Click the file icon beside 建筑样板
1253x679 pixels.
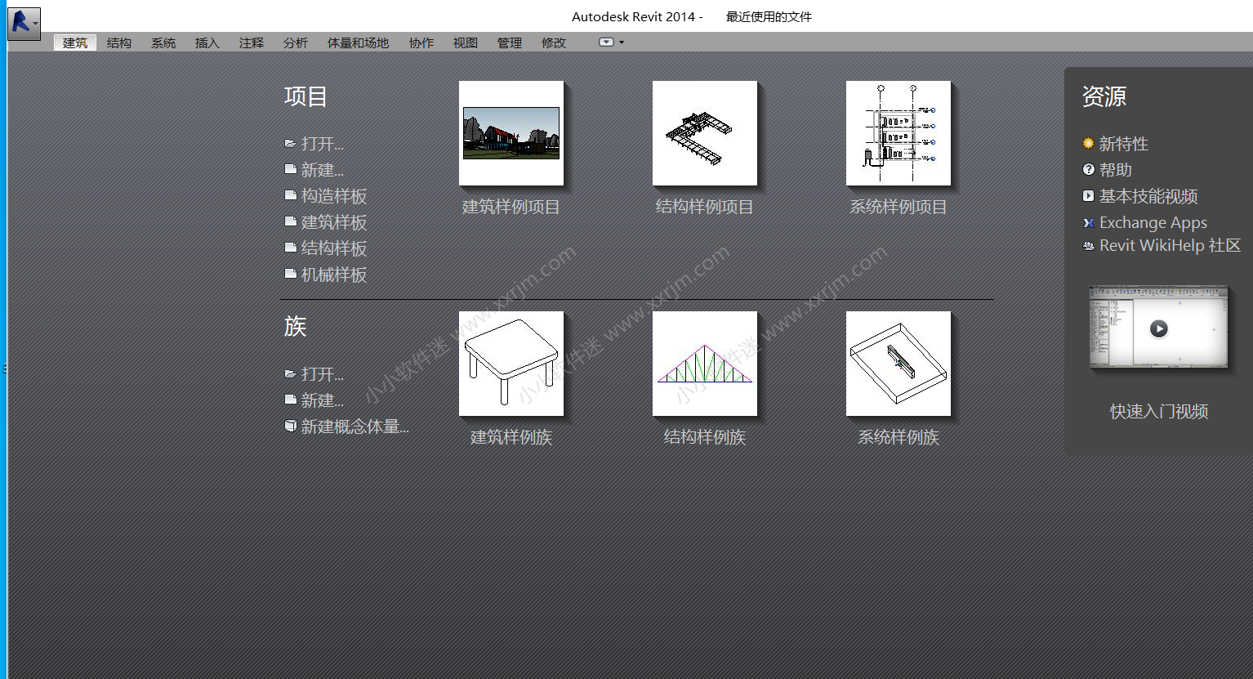pyautogui.click(x=290, y=221)
